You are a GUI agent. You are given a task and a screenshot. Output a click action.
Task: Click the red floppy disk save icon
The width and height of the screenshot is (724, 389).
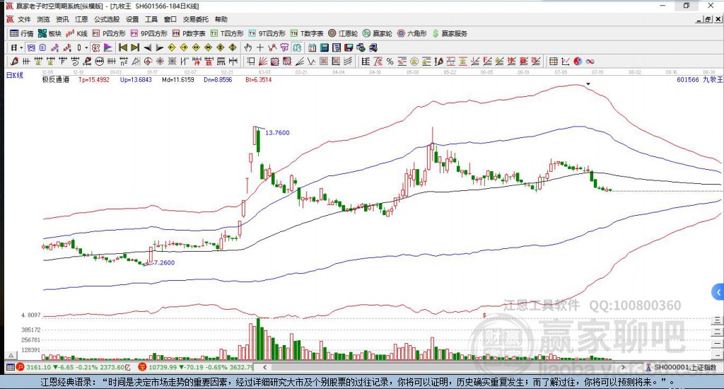tap(348, 47)
